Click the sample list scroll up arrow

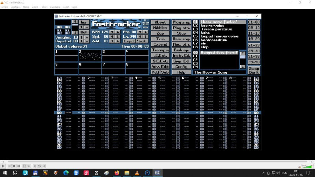click(243, 53)
